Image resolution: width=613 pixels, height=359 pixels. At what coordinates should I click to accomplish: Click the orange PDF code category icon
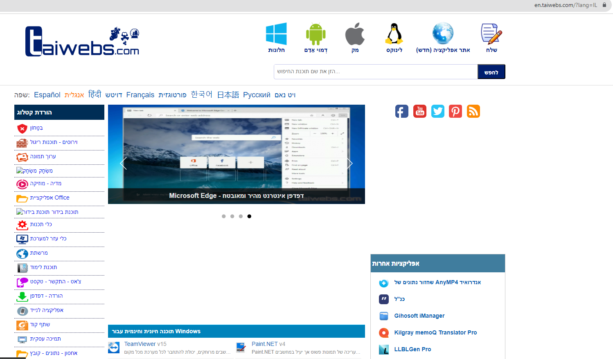22,325
